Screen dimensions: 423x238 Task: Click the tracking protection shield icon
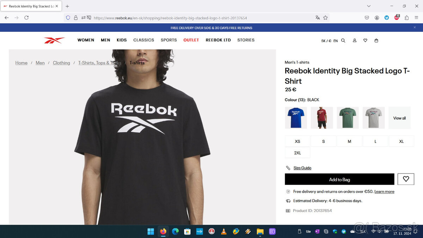click(x=68, y=18)
